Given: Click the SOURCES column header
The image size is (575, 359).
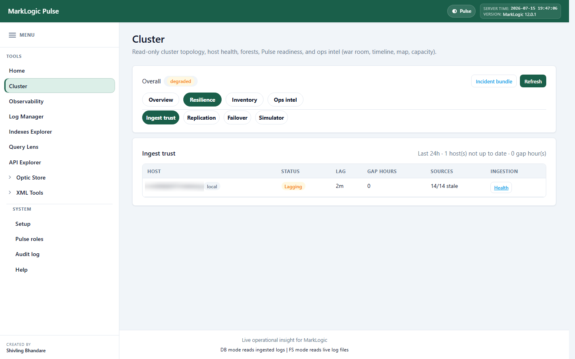Looking at the screenshot, I should click(442, 172).
